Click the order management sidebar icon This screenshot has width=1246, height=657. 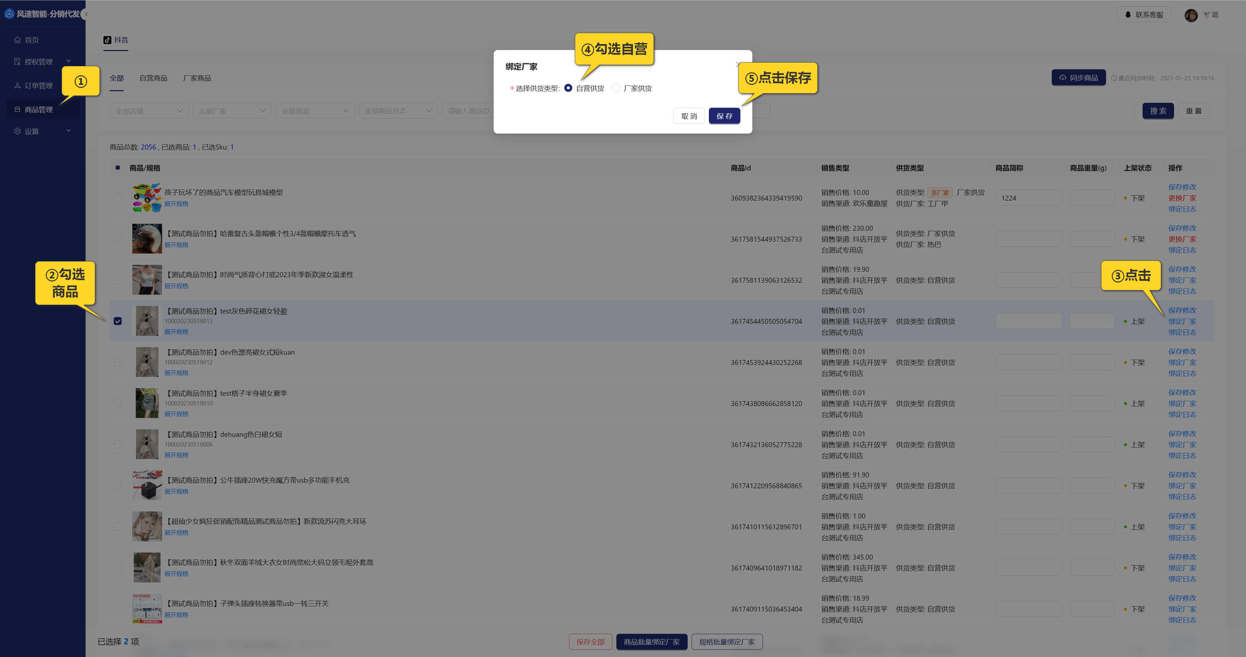(18, 86)
